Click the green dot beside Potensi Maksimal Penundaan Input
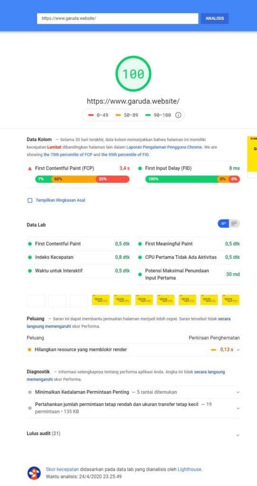Screen dimensions: 257x486 140,274
